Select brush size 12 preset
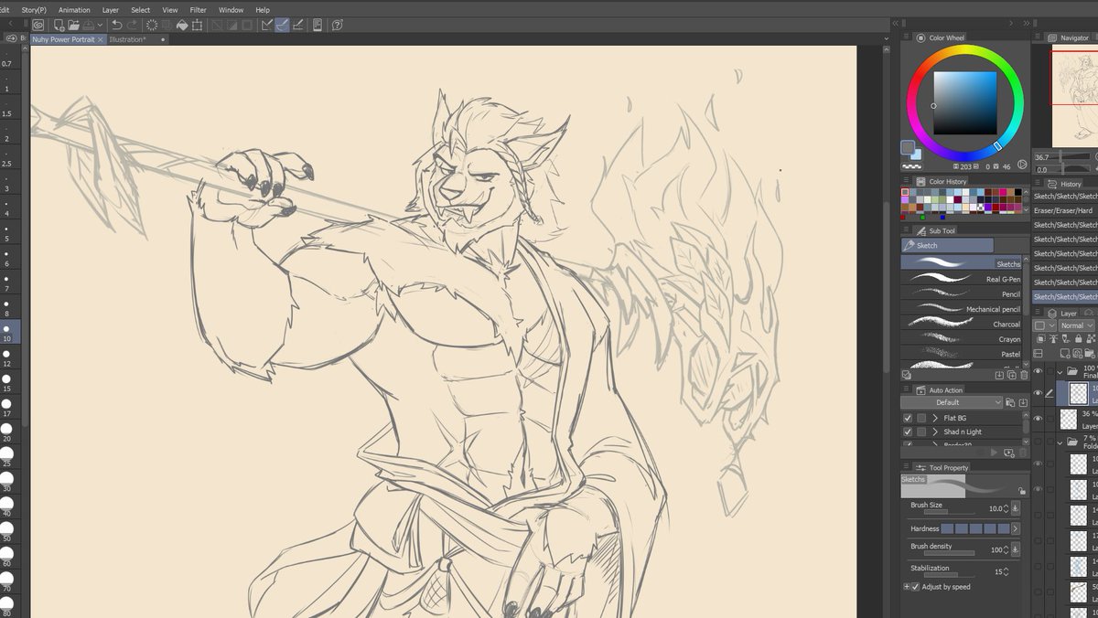The width and height of the screenshot is (1098, 618). pos(7,357)
